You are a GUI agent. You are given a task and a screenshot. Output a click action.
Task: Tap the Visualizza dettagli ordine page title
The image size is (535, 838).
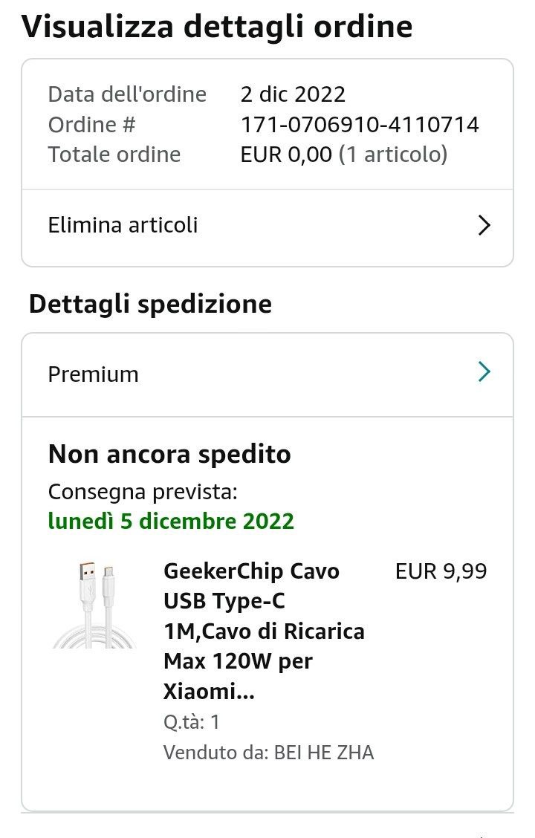click(x=217, y=27)
